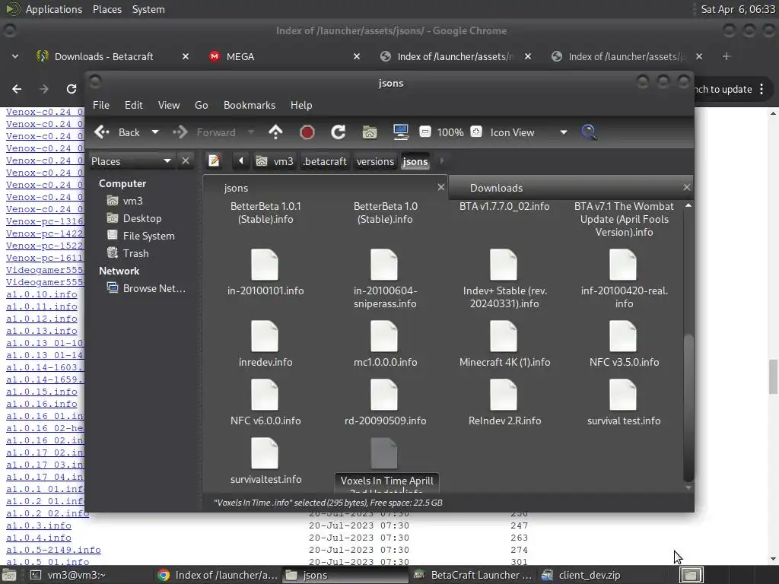Image resolution: width=779 pixels, height=584 pixels.
Task: Open the Places sidebar selector dropdown
Action: point(131,161)
